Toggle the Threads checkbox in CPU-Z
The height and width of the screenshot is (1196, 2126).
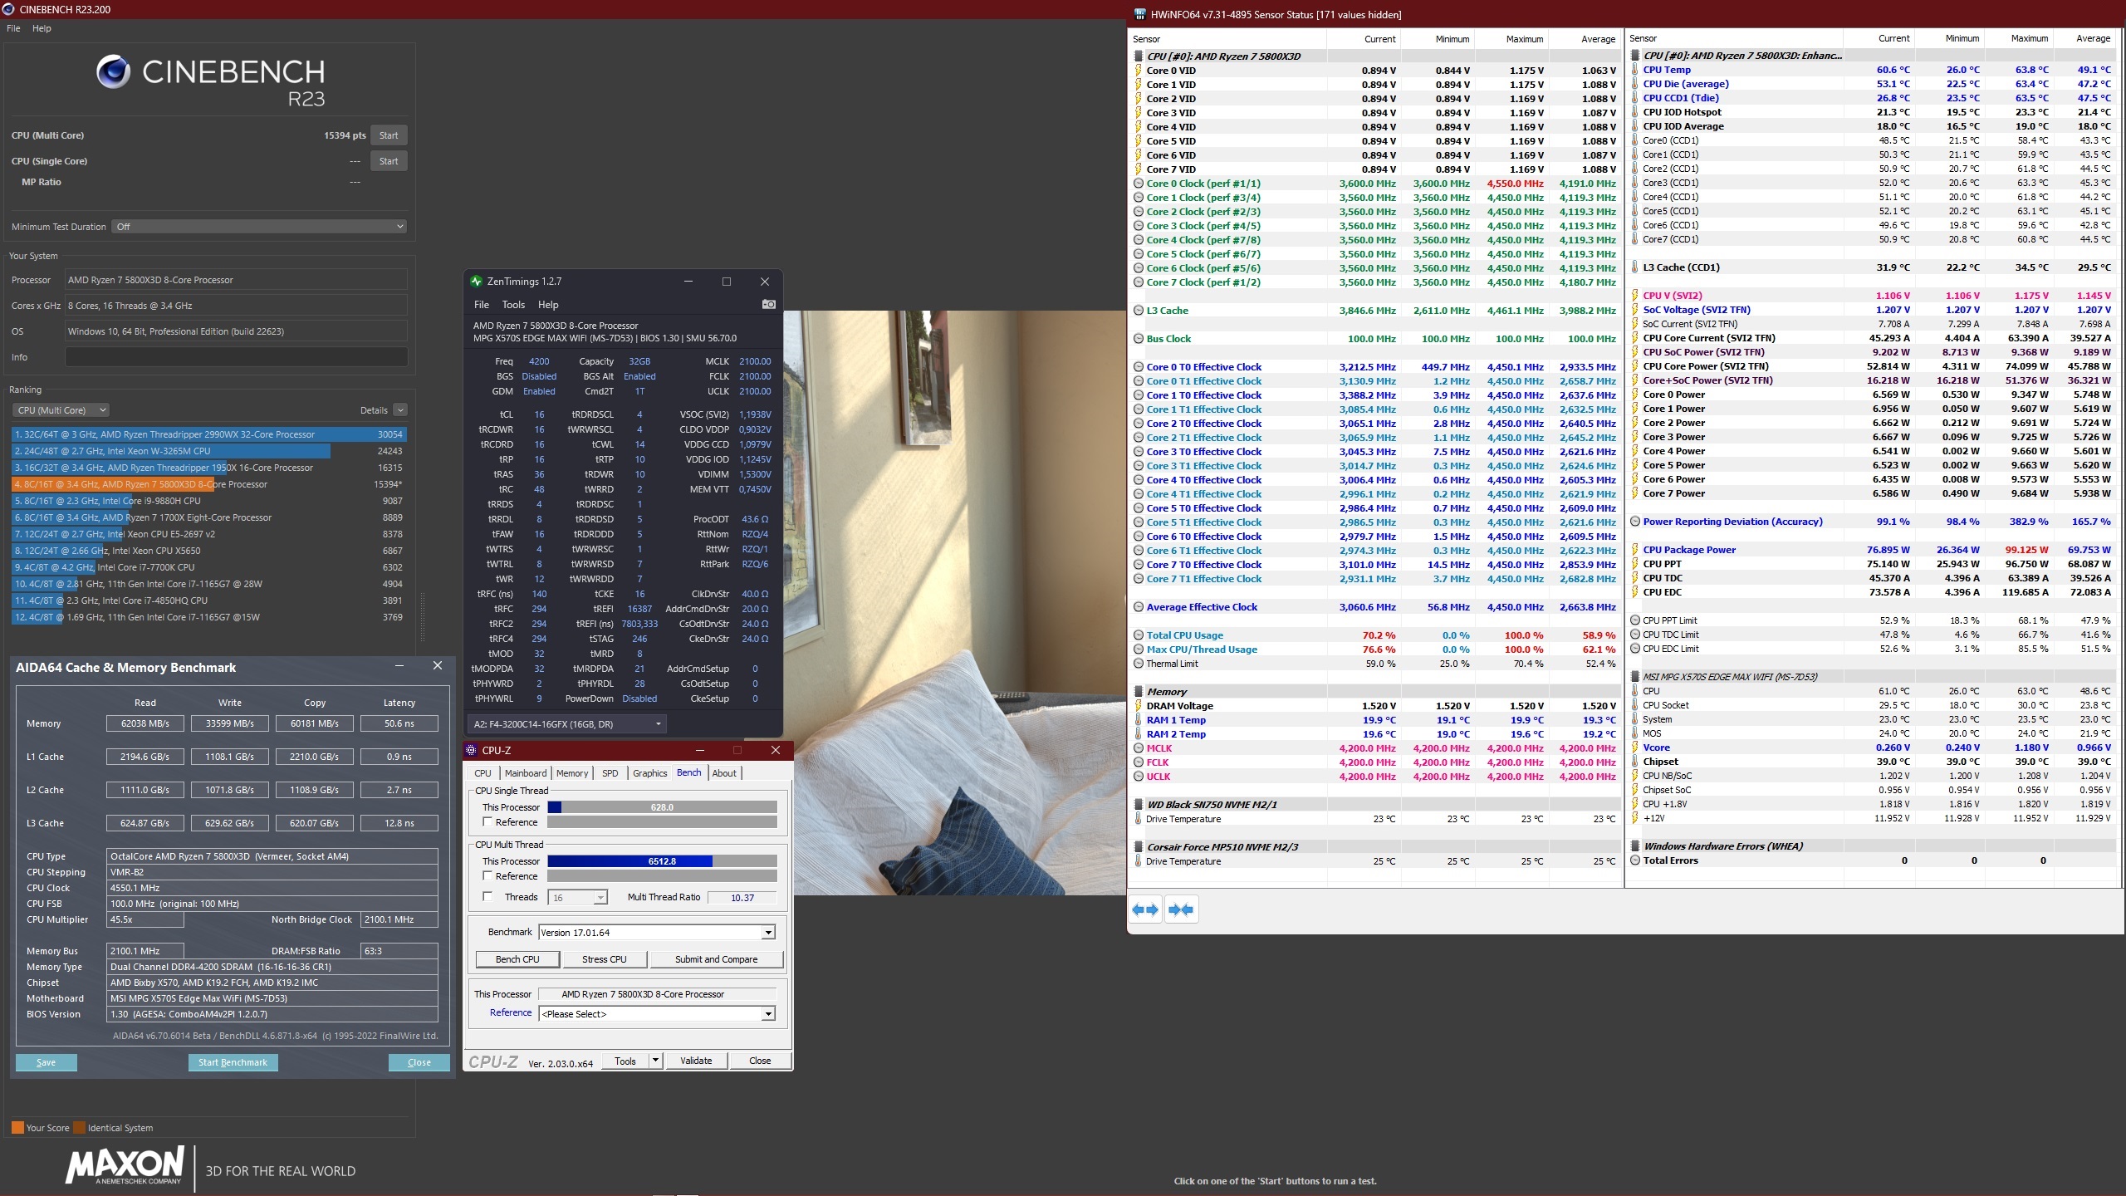[487, 897]
